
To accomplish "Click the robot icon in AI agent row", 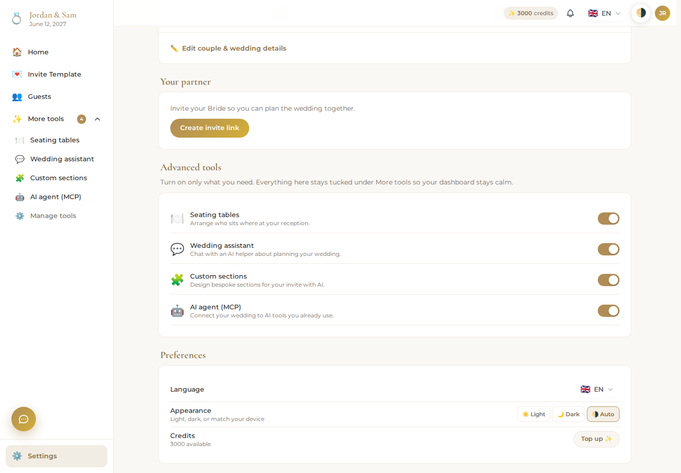I will click(x=177, y=311).
